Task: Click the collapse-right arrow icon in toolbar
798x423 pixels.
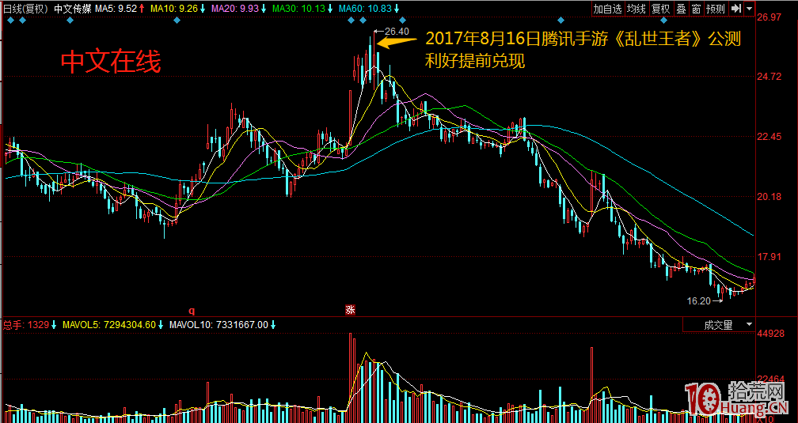Action: (736, 9)
